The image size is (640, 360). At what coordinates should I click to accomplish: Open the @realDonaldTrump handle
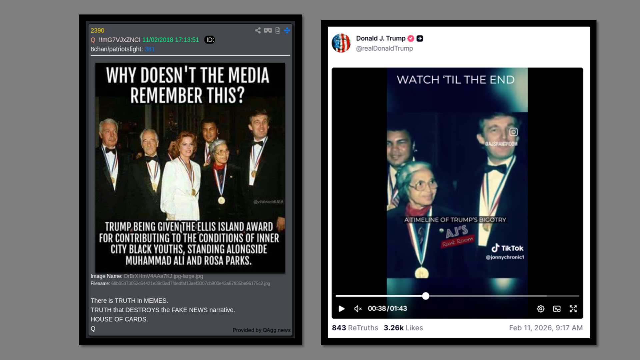(384, 48)
